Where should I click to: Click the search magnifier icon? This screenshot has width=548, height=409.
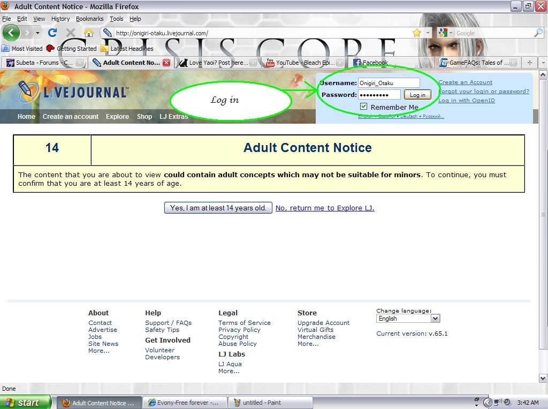click(x=538, y=33)
